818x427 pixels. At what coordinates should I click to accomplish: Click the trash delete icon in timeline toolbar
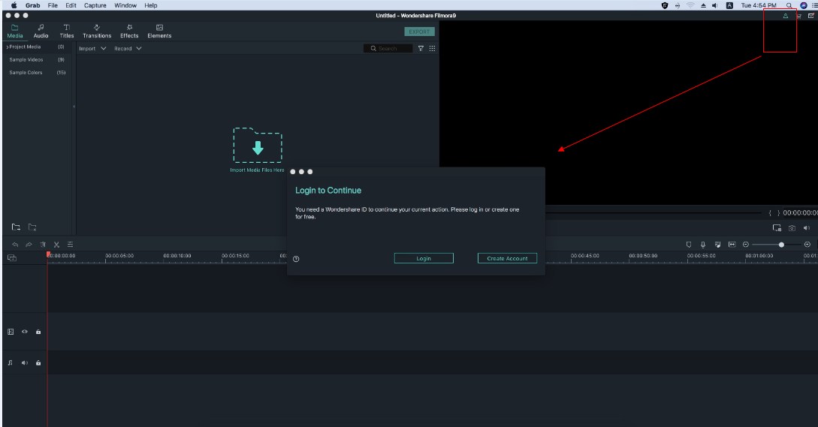tap(43, 245)
